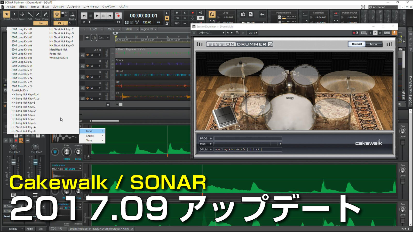Expand the Kicks submenu entry
The image size is (413, 232).
click(89, 131)
